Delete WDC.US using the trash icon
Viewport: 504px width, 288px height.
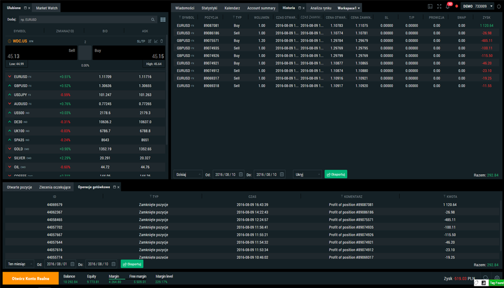point(162,41)
